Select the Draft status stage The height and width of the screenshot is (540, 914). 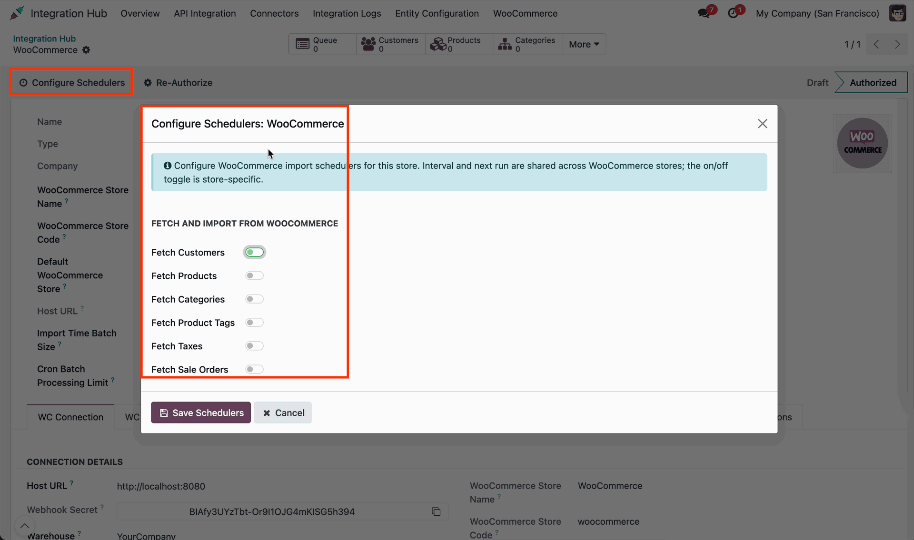(817, 82)
